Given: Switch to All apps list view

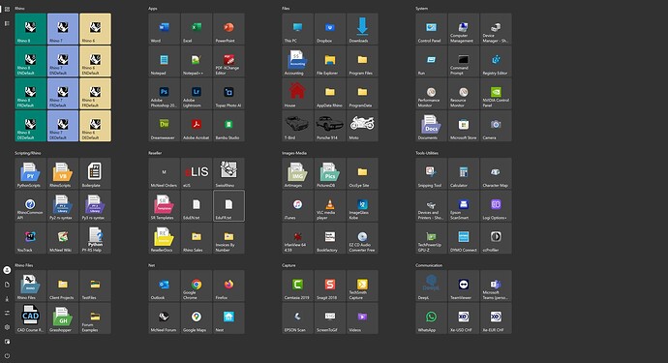Looking at the screenshot, I should point(7,23).
